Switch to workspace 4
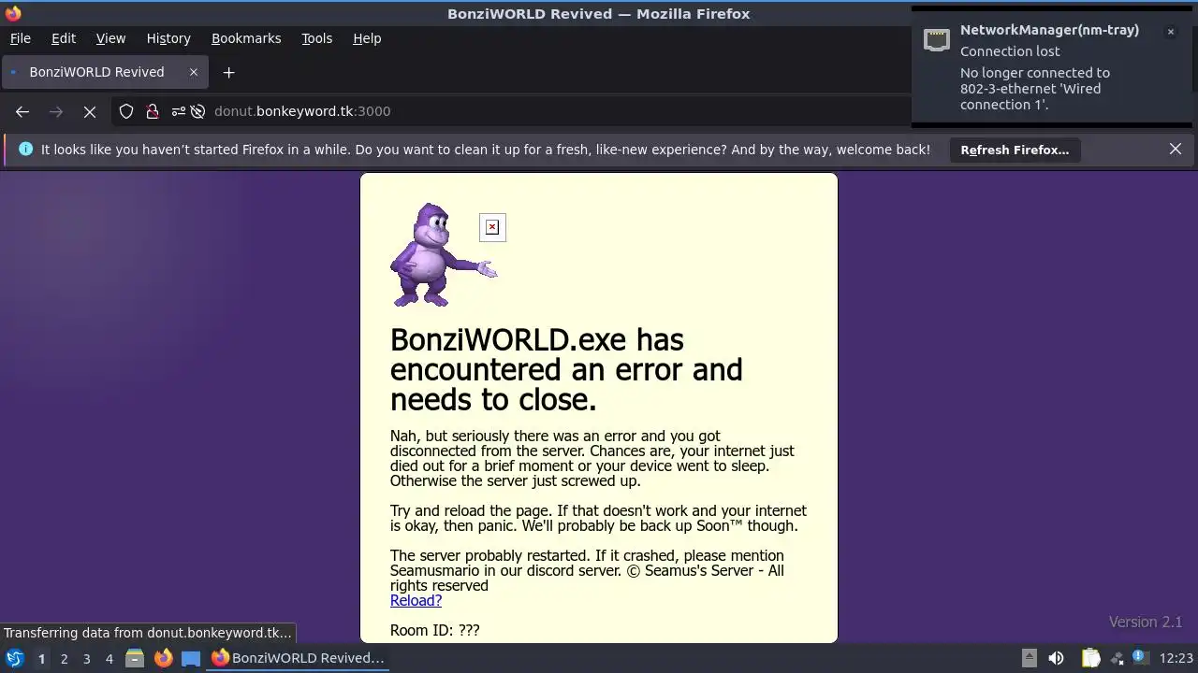Screen dimensions: 1198x673 coord(109,659)
